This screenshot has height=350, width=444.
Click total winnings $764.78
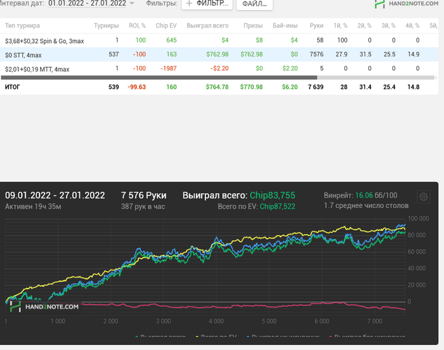coord(217,87)
